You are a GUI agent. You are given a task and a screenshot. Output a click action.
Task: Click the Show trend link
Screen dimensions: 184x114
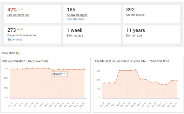coord(15,40)
